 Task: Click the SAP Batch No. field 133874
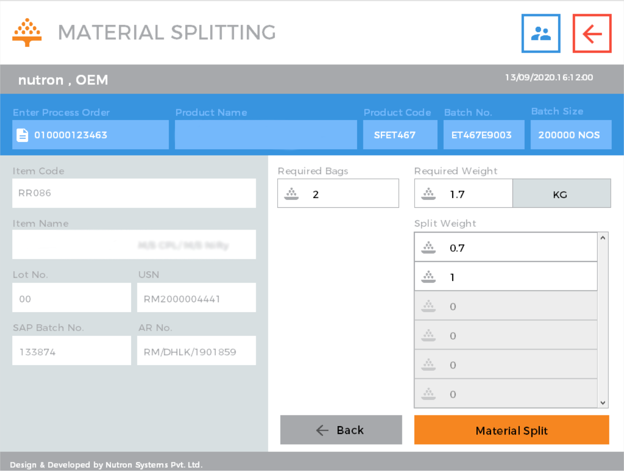click(x=71, y=350)
